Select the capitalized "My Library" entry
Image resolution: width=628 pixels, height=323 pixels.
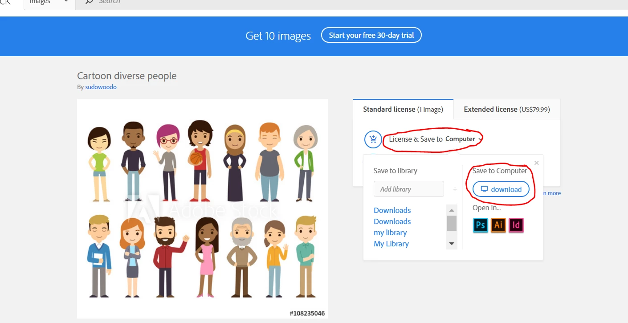point(391,244)
